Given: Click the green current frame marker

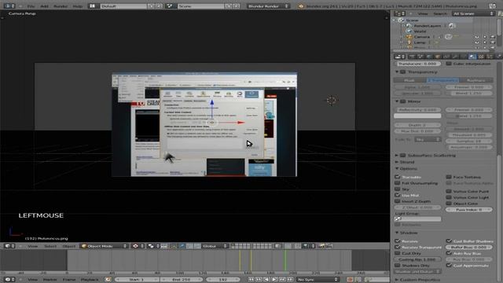Looking at the screenshot, I should (285, 260).
